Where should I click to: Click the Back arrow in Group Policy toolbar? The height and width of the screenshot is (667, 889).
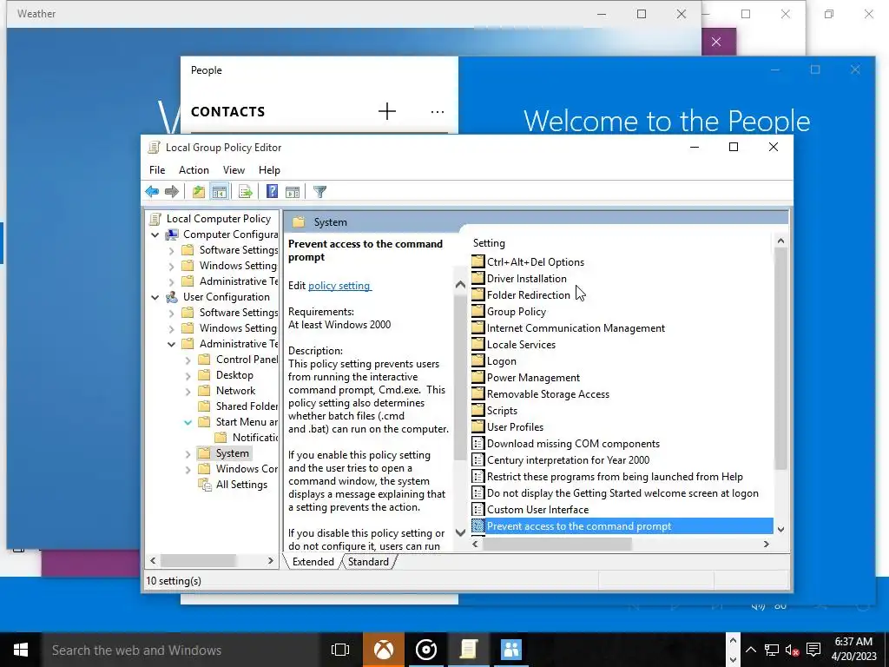[x=152, y=192]
